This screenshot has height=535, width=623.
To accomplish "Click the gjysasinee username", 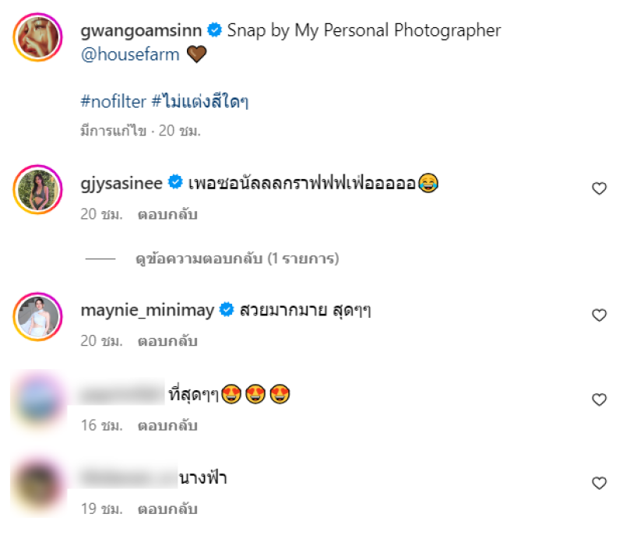I will (x=121, y=183).
